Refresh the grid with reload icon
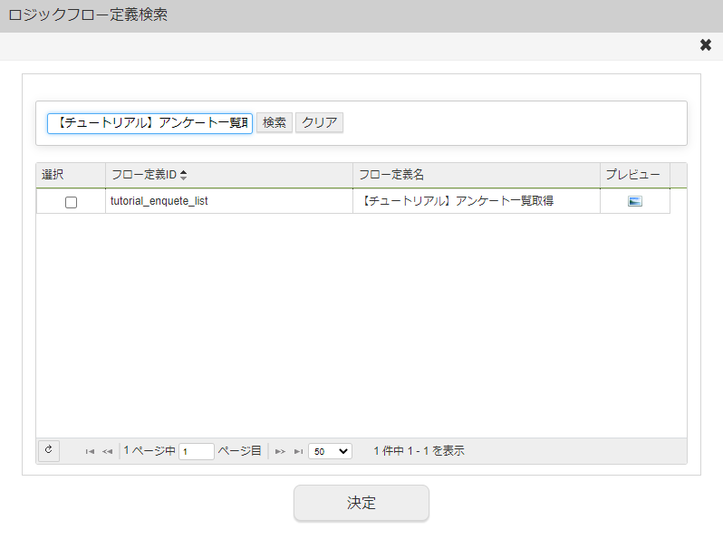 pos(48,450)
